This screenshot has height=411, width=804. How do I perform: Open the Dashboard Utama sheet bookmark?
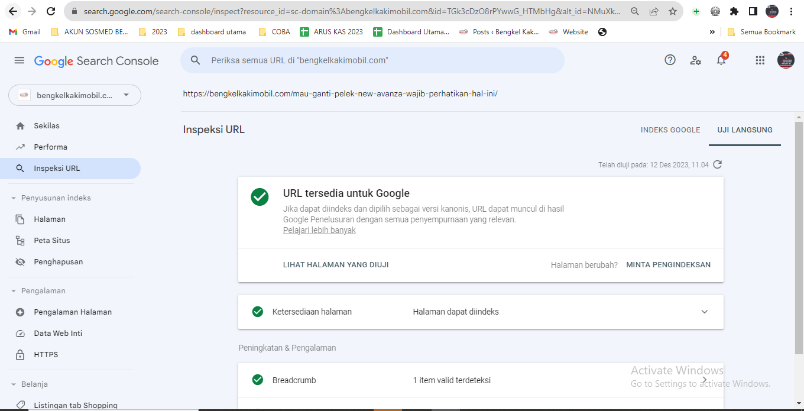[411, 32]
